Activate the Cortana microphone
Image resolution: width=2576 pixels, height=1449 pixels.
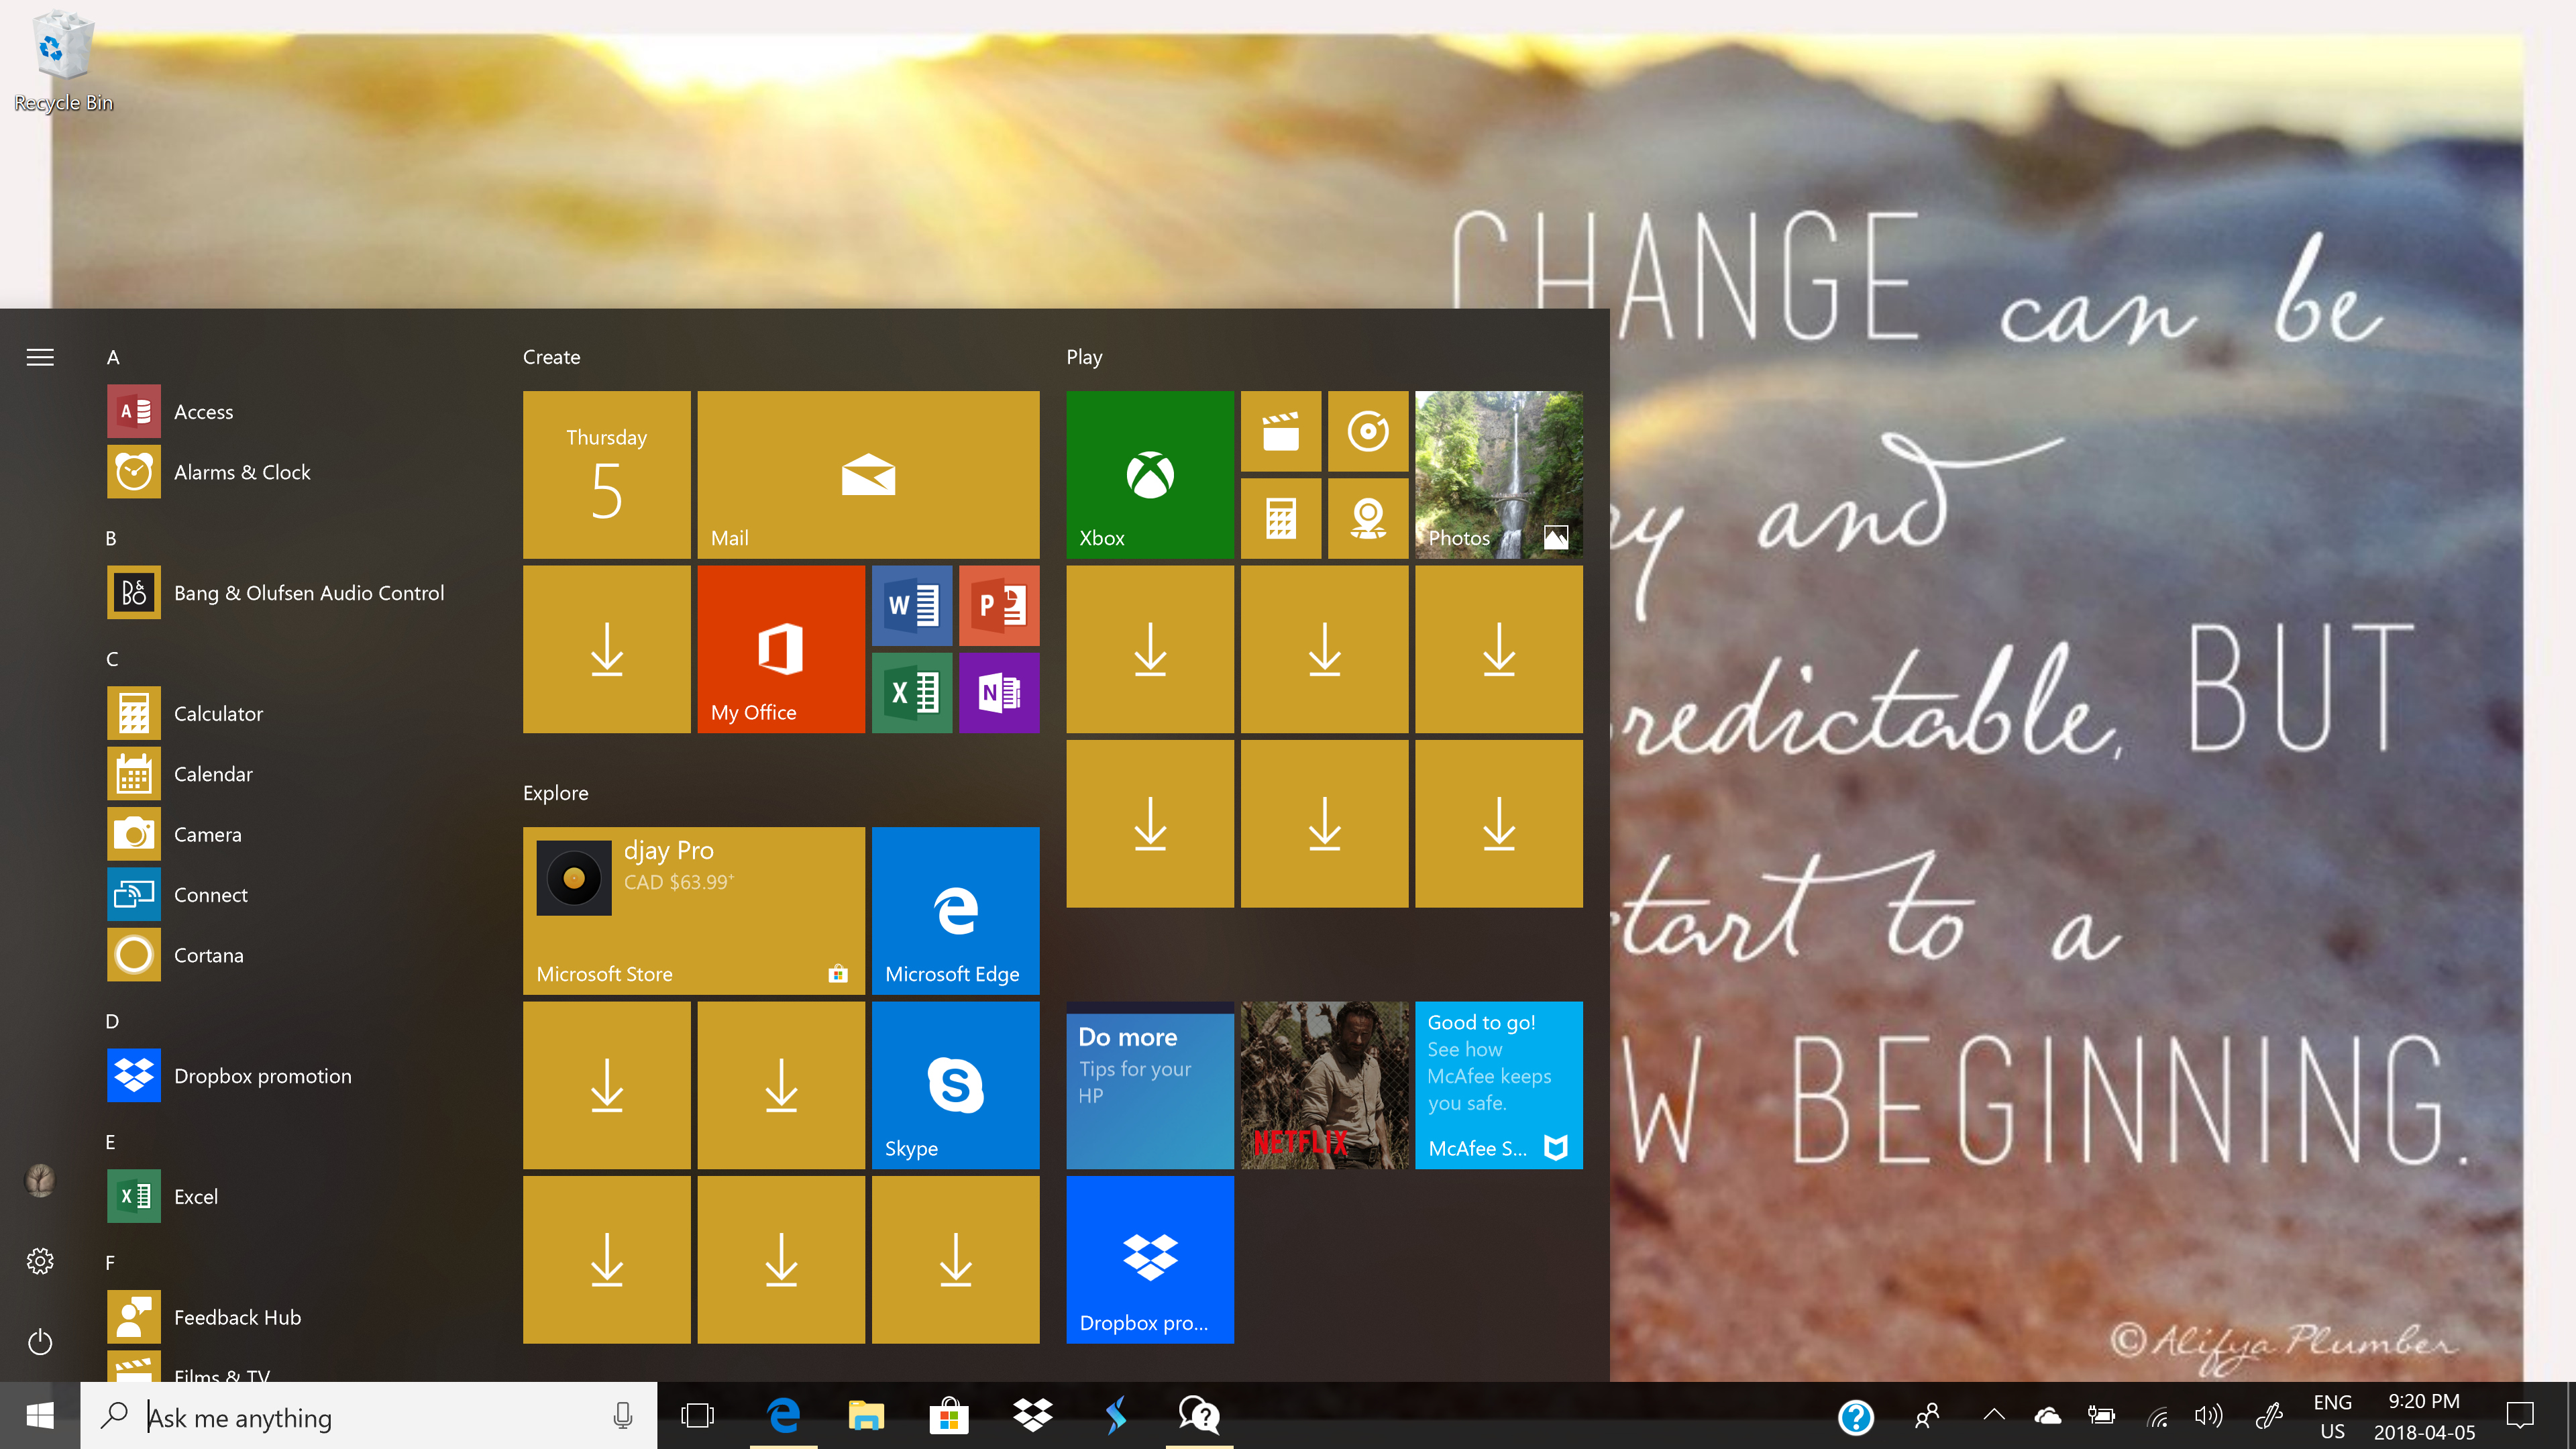(622, 1416)
